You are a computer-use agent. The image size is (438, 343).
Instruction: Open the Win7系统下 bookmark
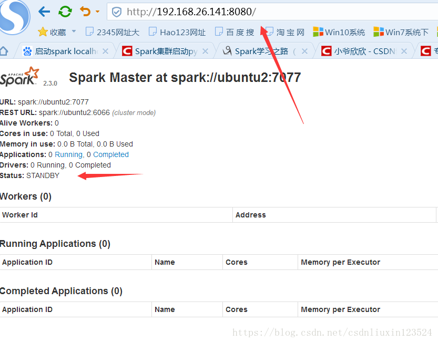[x=401, y=32]
